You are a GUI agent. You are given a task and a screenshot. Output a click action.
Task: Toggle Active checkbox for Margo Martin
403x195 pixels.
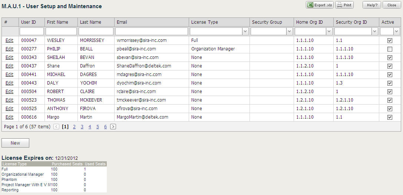[x=390, y=117]
